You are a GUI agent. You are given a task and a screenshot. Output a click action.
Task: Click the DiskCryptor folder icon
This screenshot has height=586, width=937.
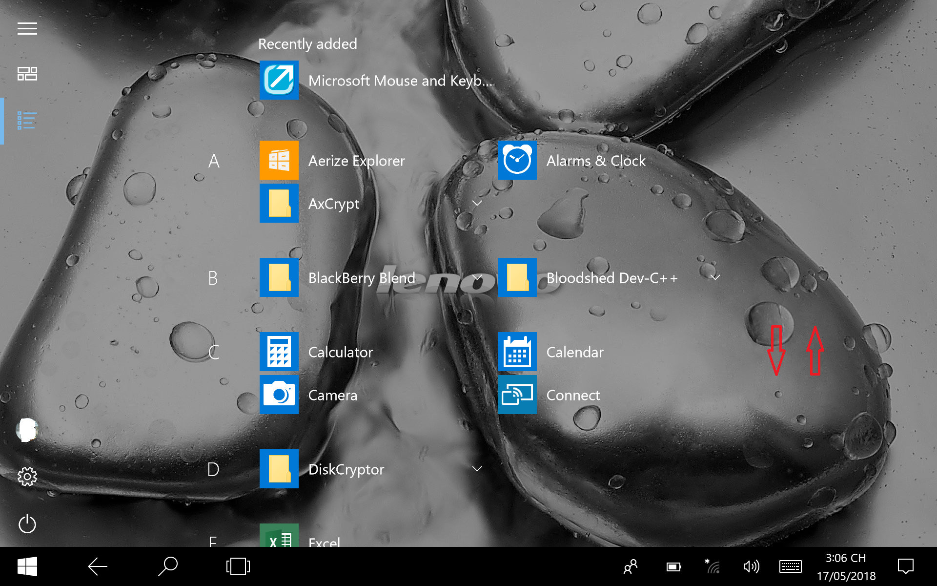pos(279,469)
